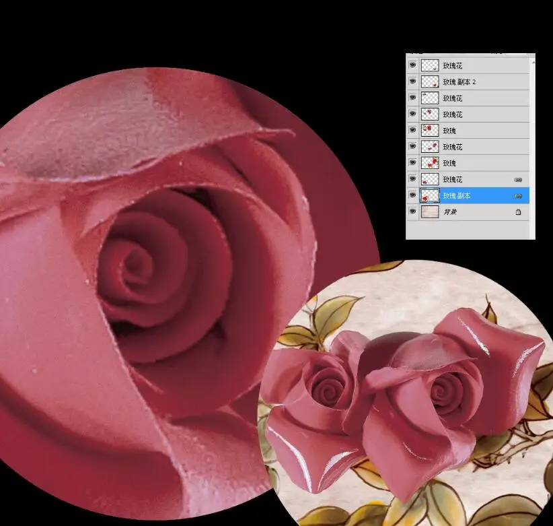Click the 背景 layer thumbnail

click(x=430, y=211)
